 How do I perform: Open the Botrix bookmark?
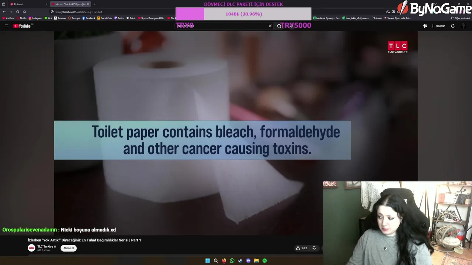(x=131, y=18)
